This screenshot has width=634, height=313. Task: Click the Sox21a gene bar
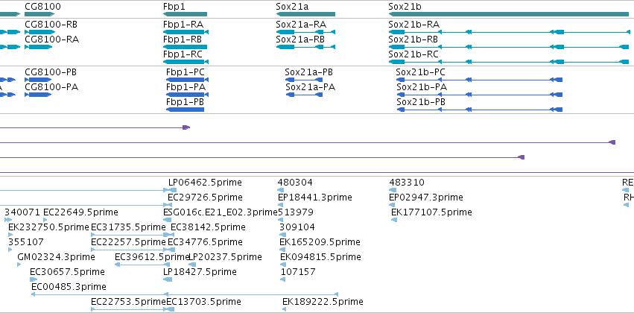tap(305, 14)
